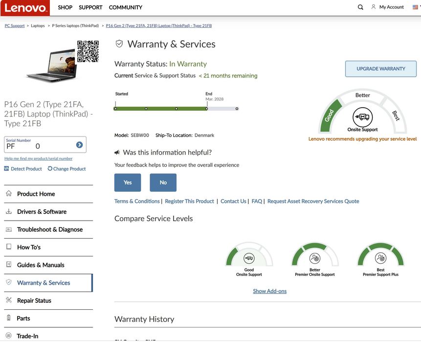Click the warranty End marker on timeline

click(x=206, y=109)
